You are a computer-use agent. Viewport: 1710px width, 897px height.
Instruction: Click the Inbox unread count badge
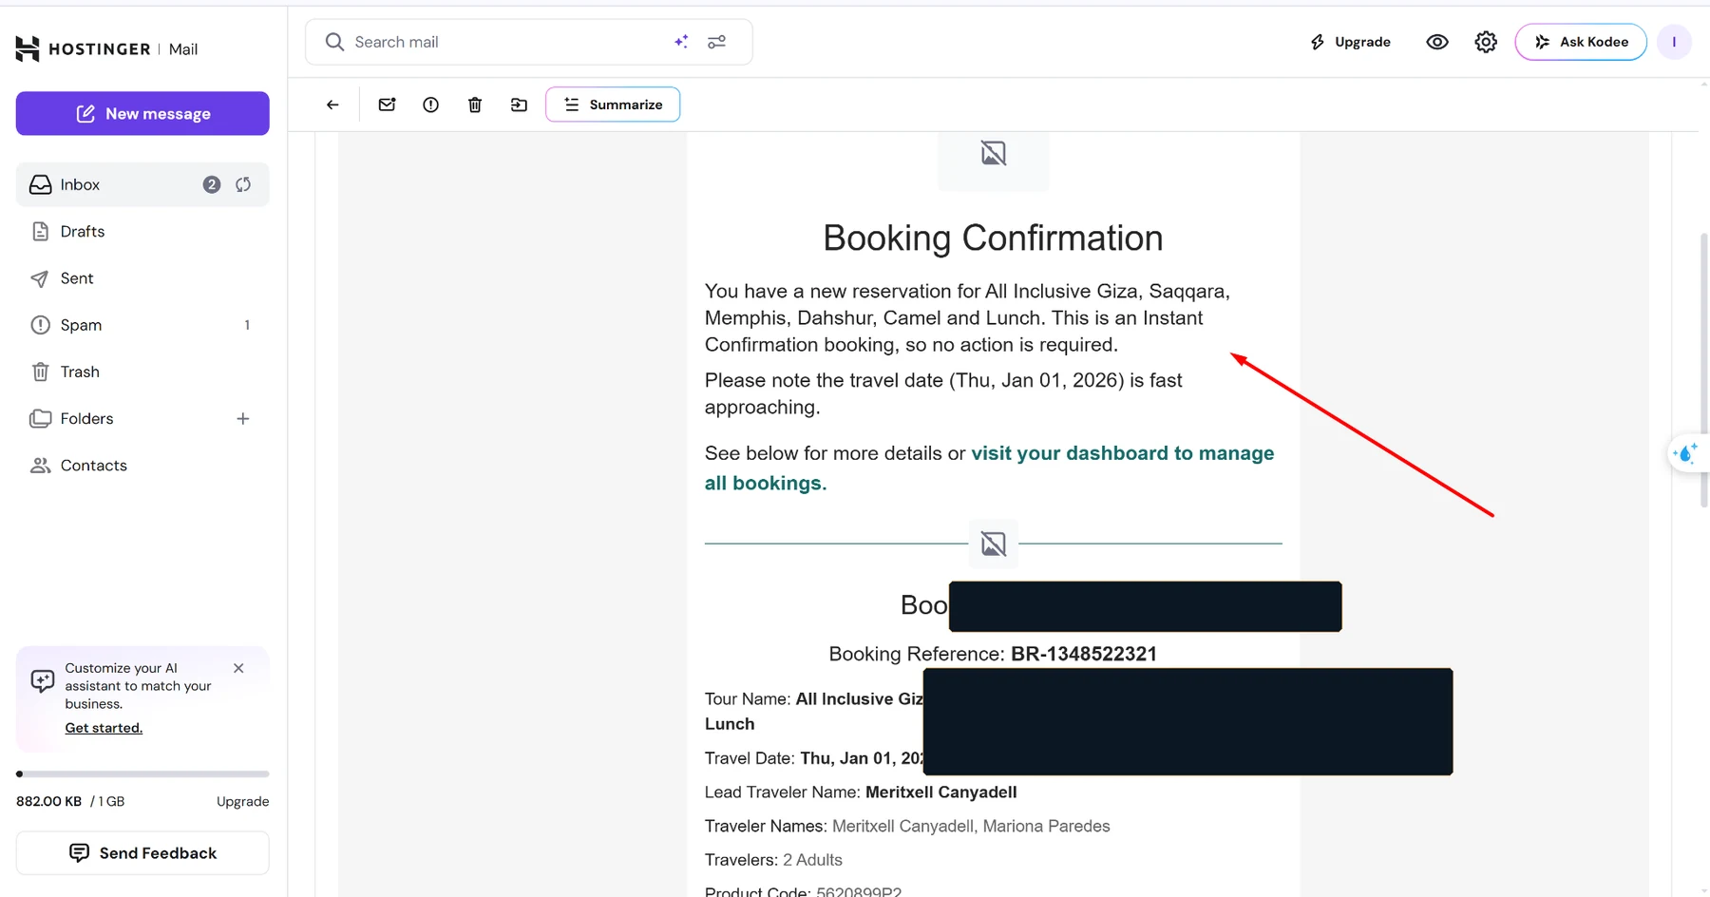212,184
